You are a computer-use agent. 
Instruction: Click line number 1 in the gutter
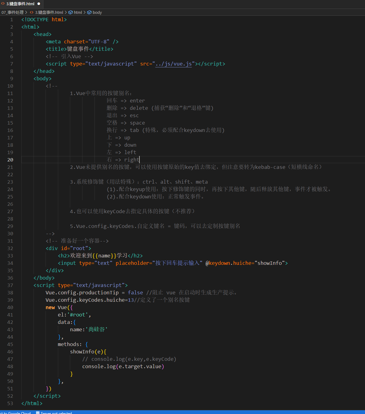click(x=11, y=19)
